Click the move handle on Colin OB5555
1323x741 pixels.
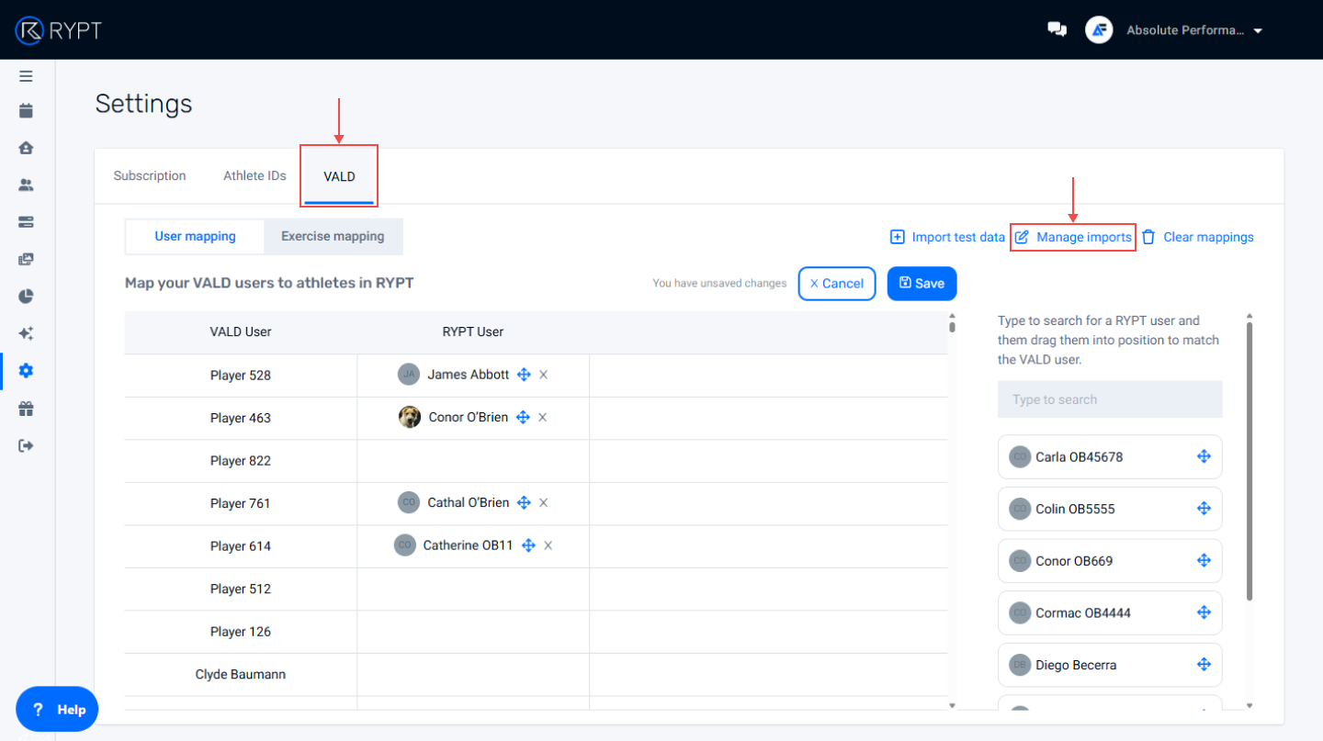(x=1204, y=509)
